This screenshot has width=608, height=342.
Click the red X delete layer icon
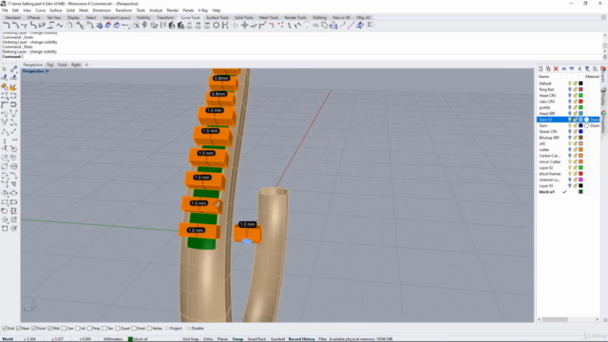pos(556,68)
